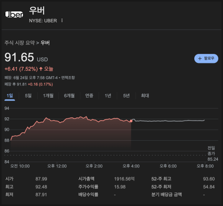The image size is (223, 206).
Task: Switch to the 연중 chart range tab
Action: tap(89, 95)
